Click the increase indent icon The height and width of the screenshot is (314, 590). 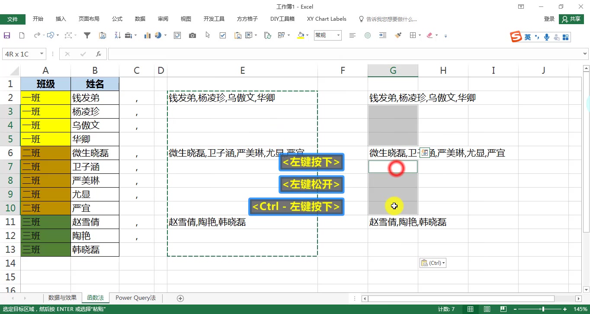(382, 35)
